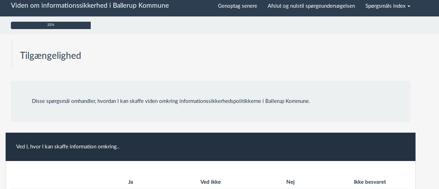Click the Ja column header
Image resolution: width=439 pixels, height=189 pixels.
pyautogui.click(x=131, y=182)
